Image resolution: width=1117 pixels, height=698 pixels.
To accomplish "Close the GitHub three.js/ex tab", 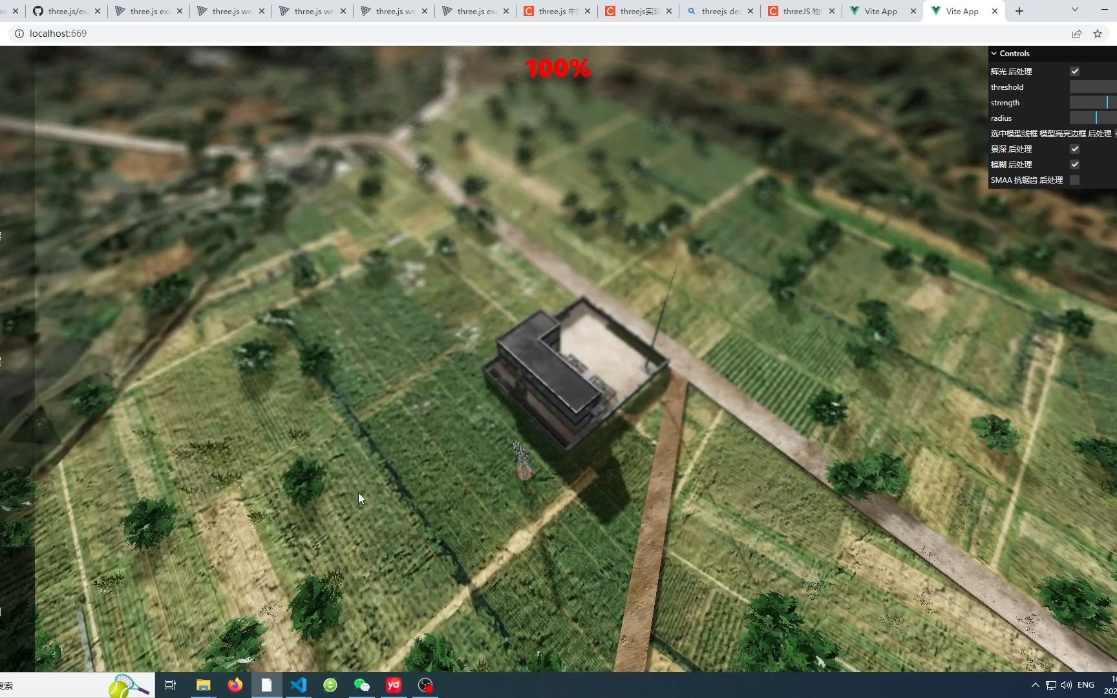I will (98, 11).
